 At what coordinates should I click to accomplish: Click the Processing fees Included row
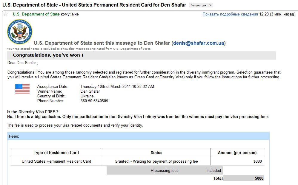(165, 171)
